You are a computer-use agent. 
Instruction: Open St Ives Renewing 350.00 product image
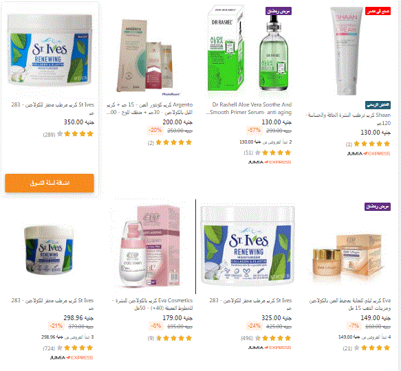point(50,50)
